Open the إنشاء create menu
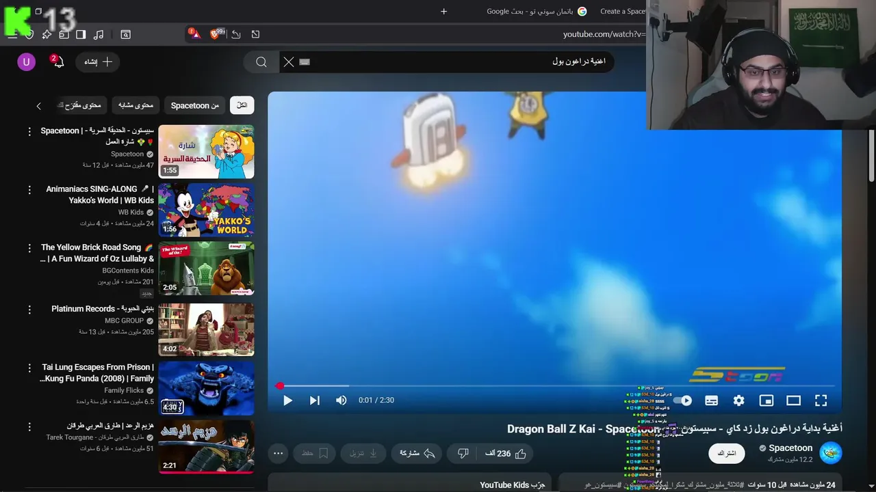The image size is (876, 492). pyautogui.click(x=98, y=62)
